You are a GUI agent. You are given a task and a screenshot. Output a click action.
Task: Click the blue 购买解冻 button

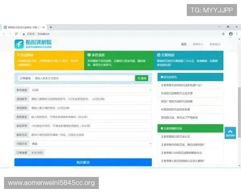83,162
